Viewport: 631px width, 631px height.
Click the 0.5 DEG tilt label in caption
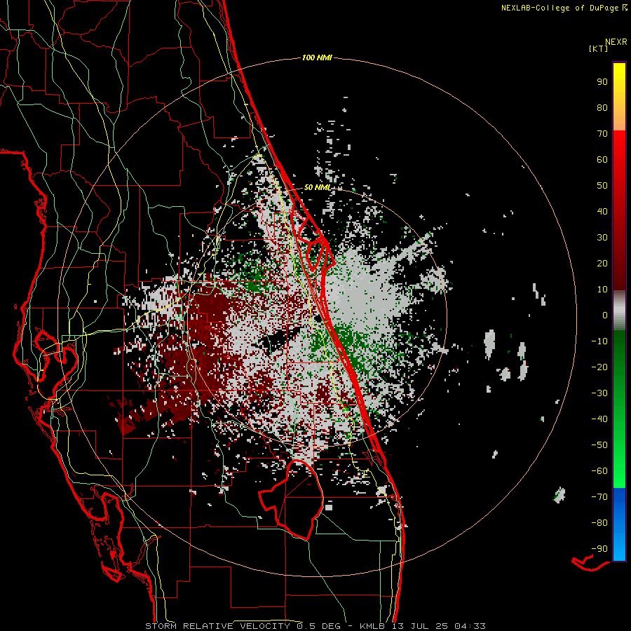tap(318, 626)
